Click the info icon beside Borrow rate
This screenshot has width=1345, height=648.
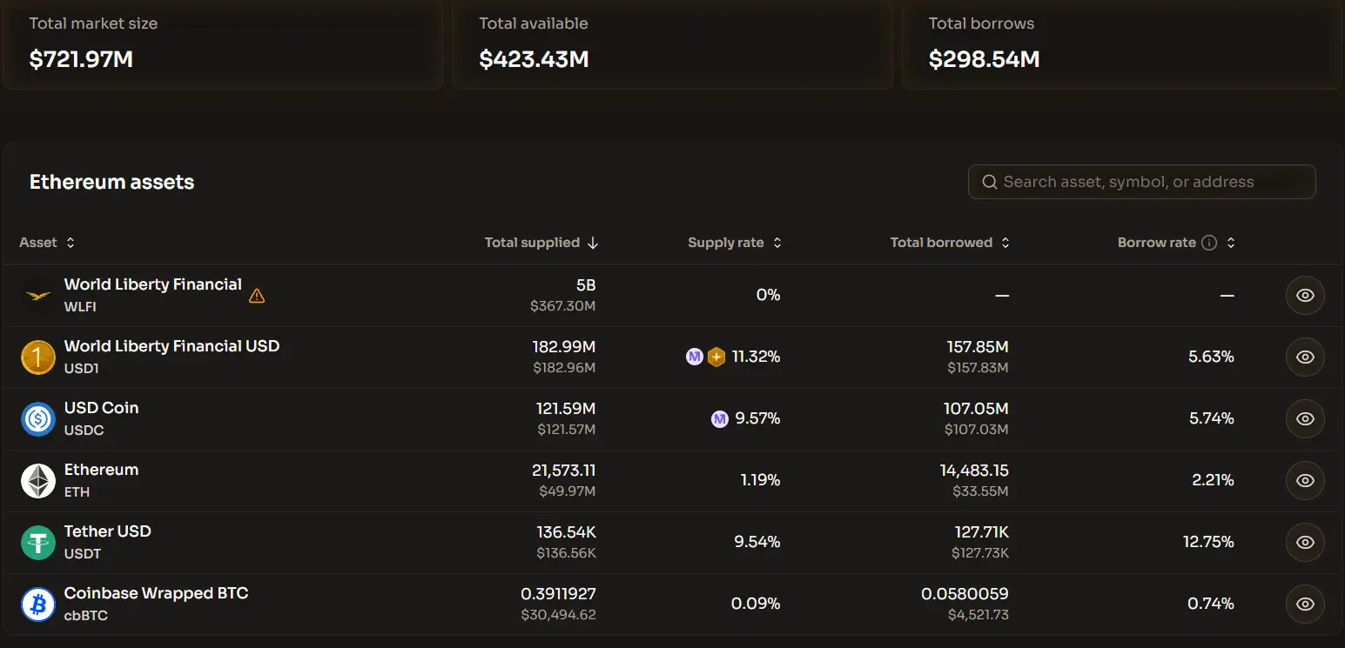(1209, 243)
